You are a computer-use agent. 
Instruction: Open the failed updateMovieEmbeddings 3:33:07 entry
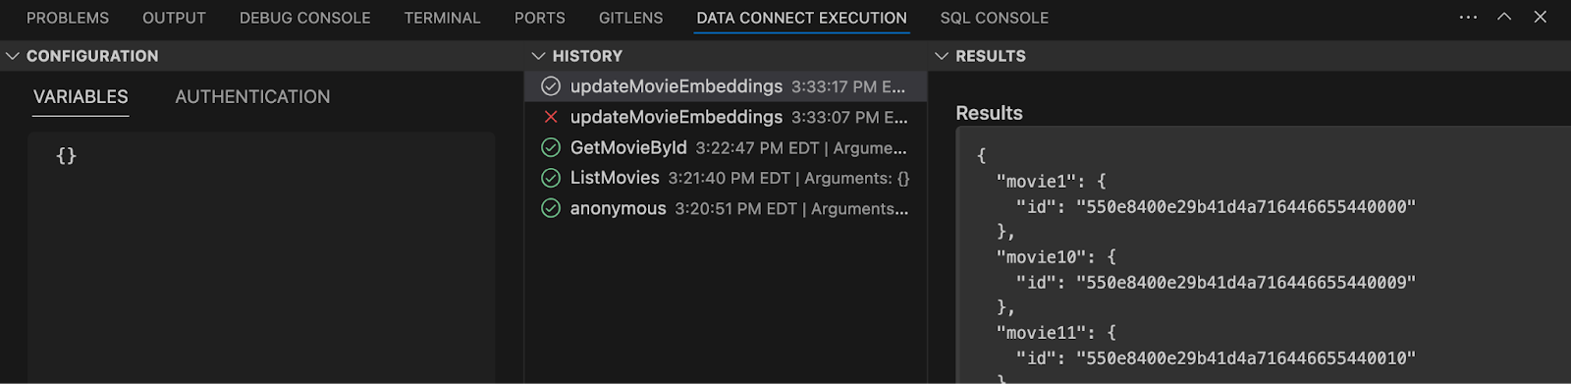tap(726, 117)
